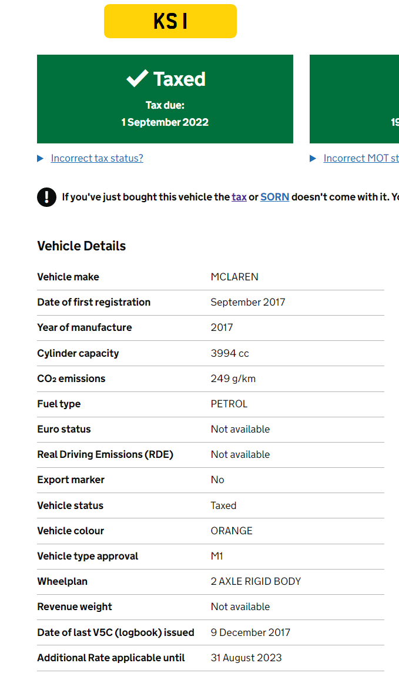Click the white checkmark icon beside Taxed
Viewport: 399px width, 673px height.
tap(138, 79)
